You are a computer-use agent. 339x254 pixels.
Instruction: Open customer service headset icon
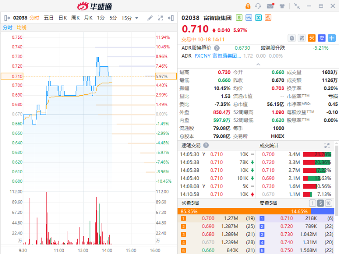tap(258, 6)
